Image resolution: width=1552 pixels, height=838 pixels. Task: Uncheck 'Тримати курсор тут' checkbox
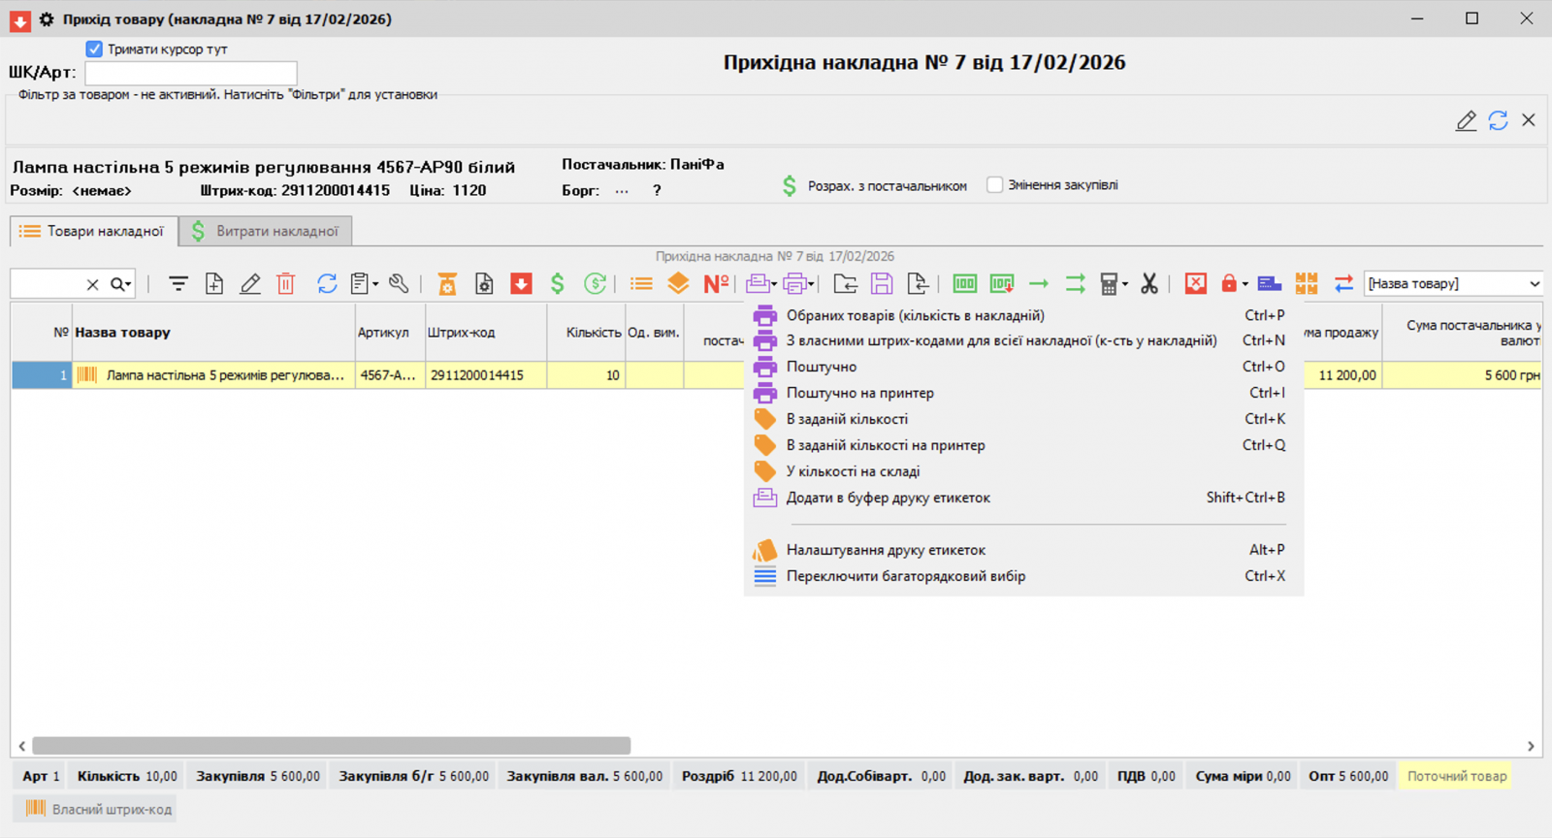[94, 48]
